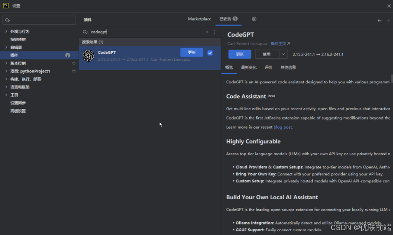Open plugin settings gear icon

click(x=254, y=19)
